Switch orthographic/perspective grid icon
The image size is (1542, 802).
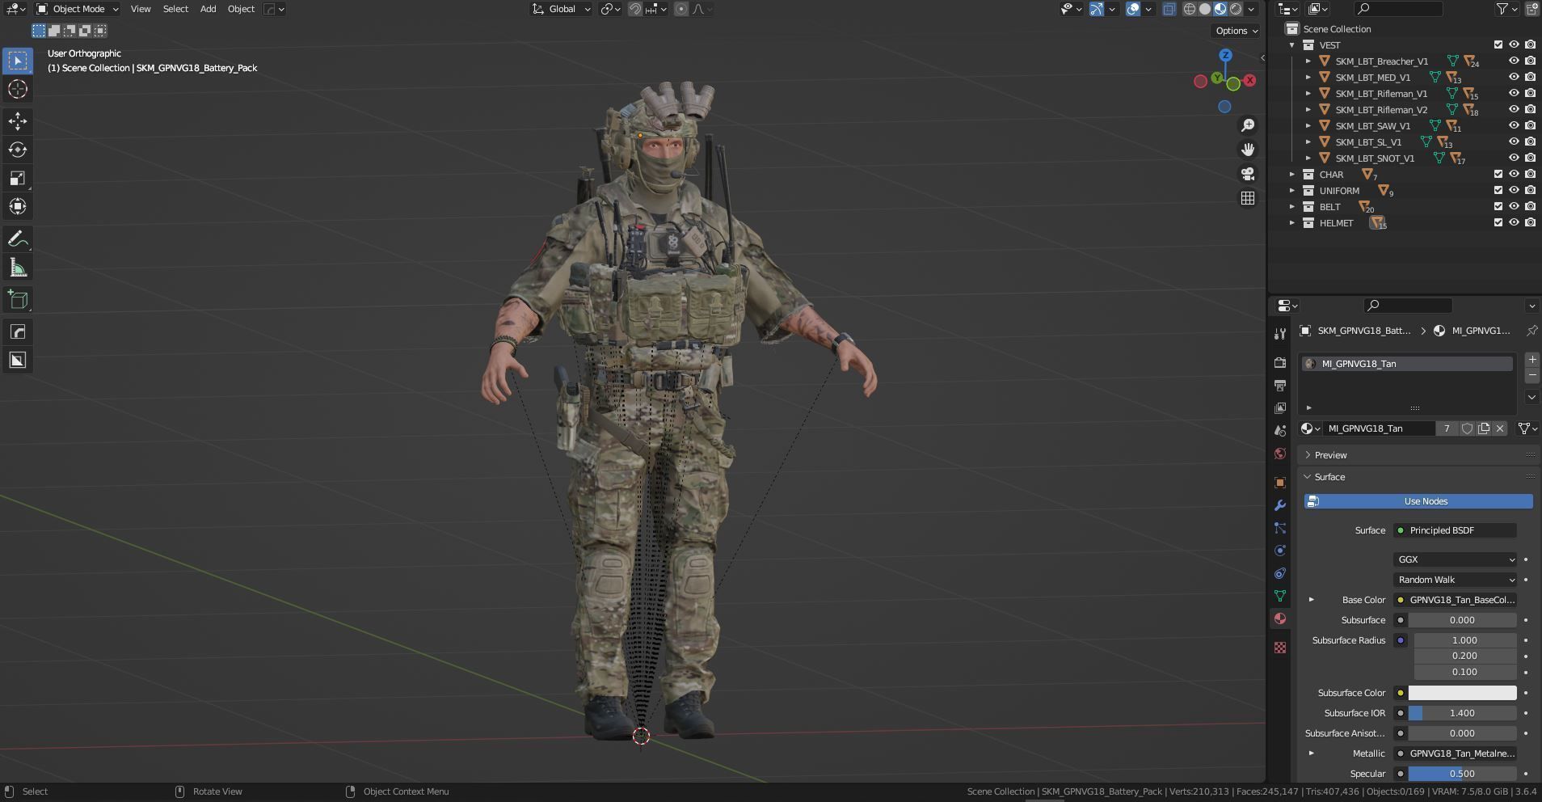(x=1248, y=198)
